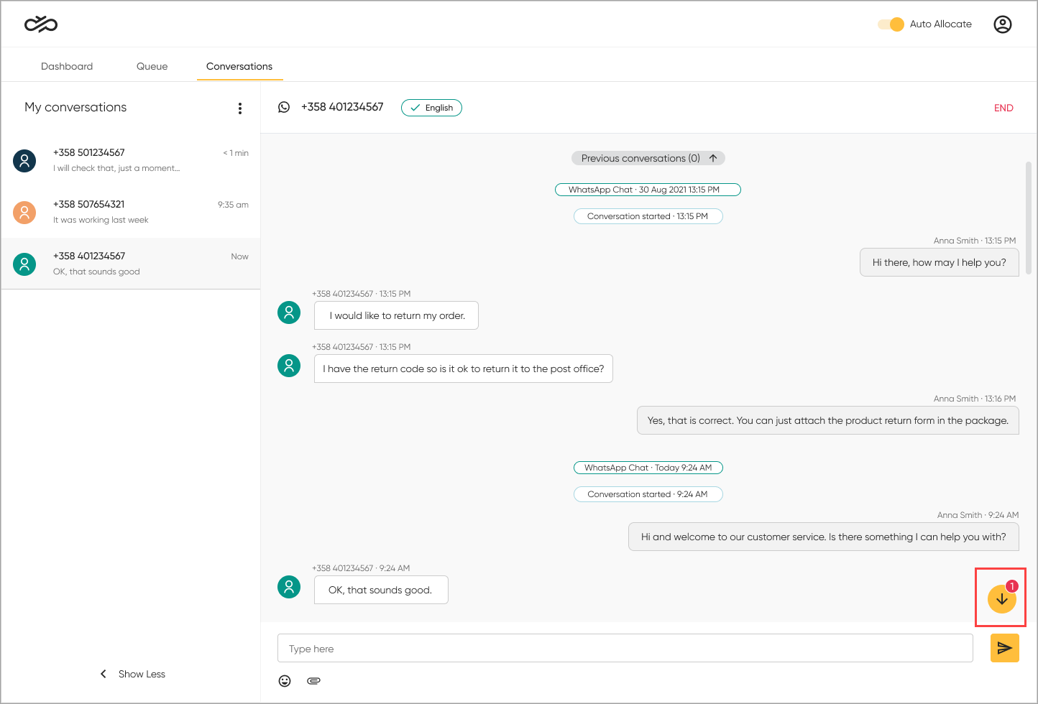Focus the Type here message field
The height and width of the screenshot is (704, 1038).
[x=625, y=649]
